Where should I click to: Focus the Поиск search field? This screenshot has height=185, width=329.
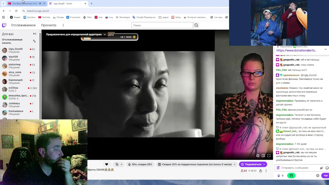(x=162, y=25)
